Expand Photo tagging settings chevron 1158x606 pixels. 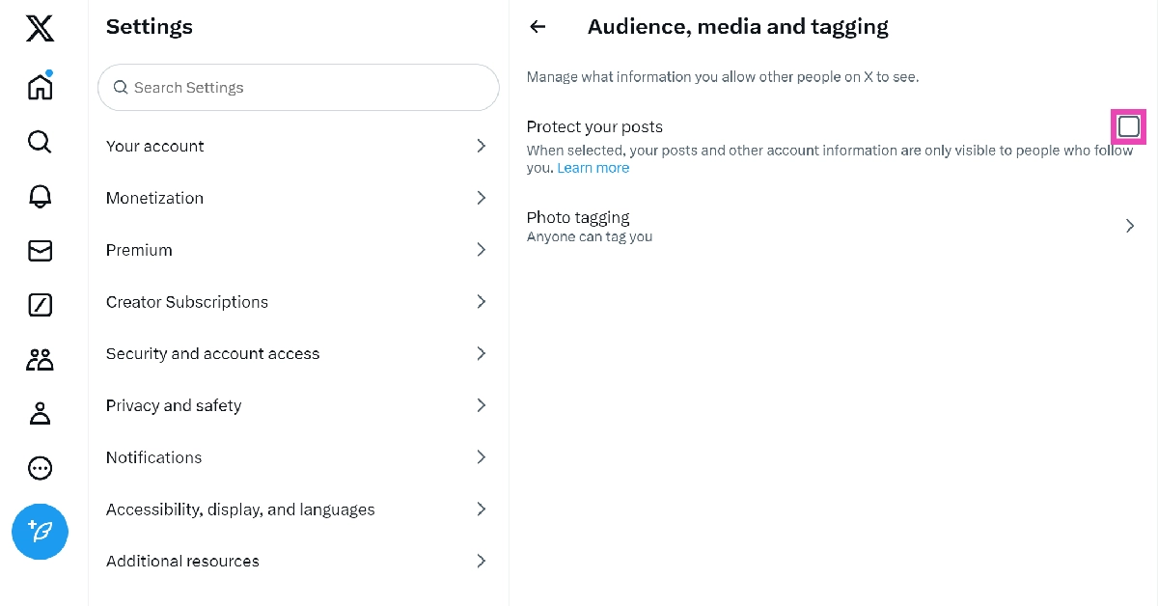(x=1130, y=226)
